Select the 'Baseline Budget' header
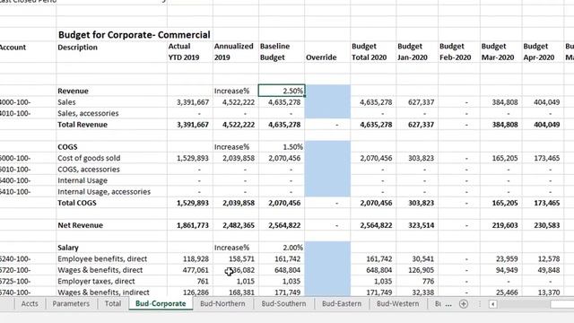The height and width of the screenshot is (323, 574). tap(275, 52)
